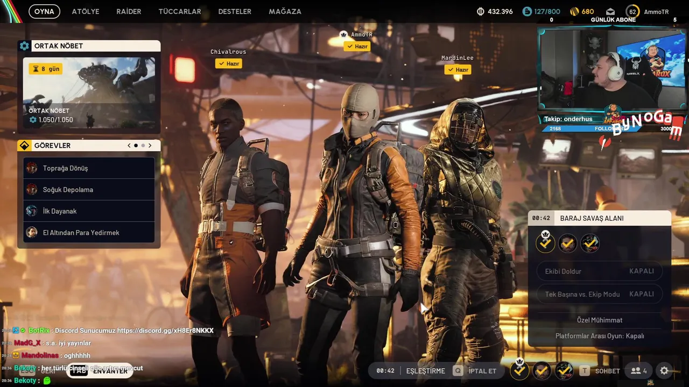Click the EŞLEŞTİRME matchmaking status
The height and width of the screenshot is (387, 689).
425,371
